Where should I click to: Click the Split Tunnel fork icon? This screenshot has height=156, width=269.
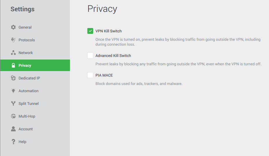tap(13, 103)
